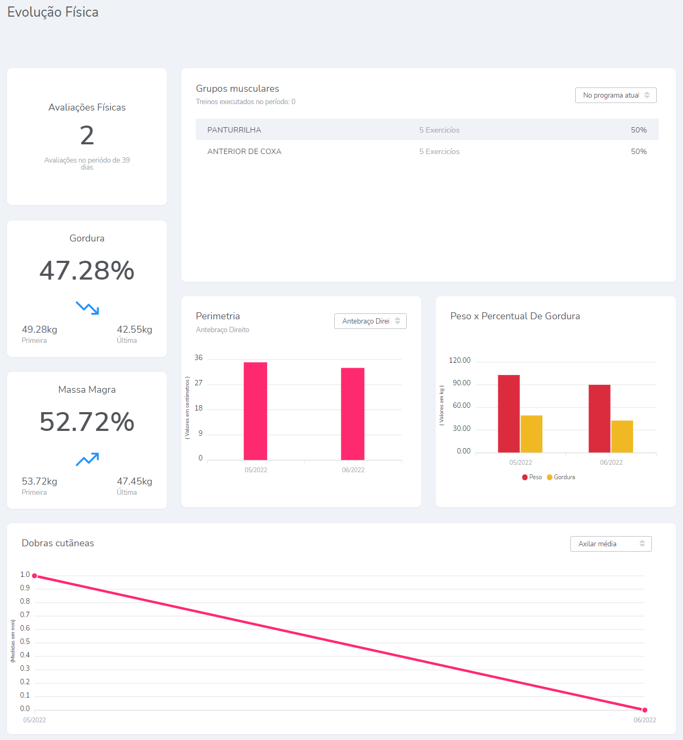Open the 'No programa atual' dropdown
683x740 pixels.
click(x=615, y=96)
